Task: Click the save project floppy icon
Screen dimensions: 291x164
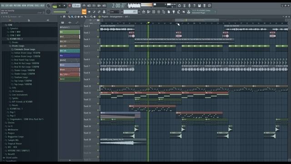Action: 199,5
